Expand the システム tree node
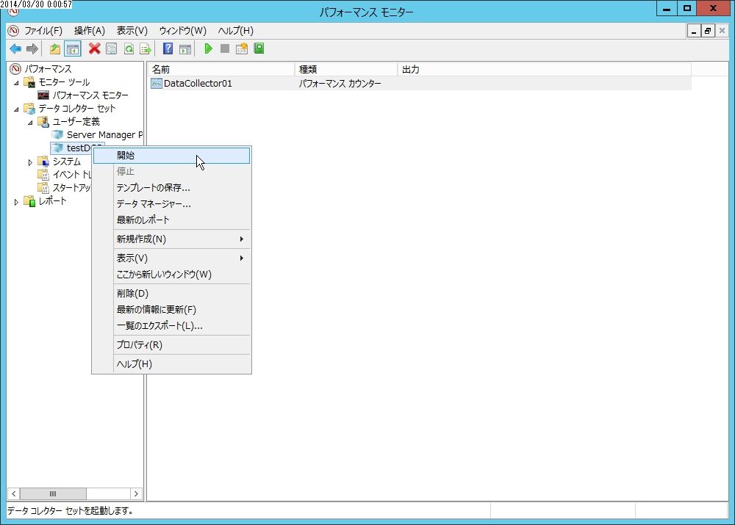This screenshot has height=525, width=735. click(x=29, y=161)
